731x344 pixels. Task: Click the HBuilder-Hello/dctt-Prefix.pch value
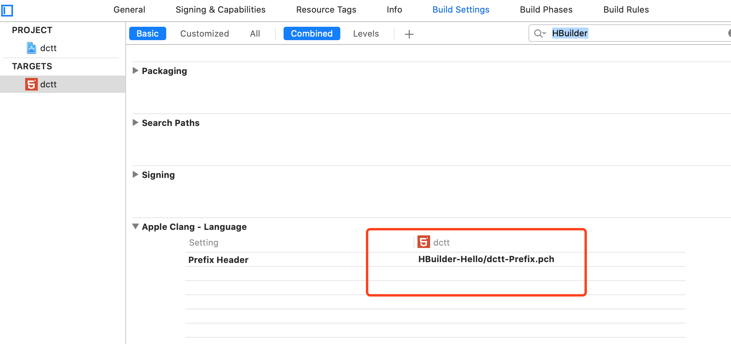coord(486,259)
